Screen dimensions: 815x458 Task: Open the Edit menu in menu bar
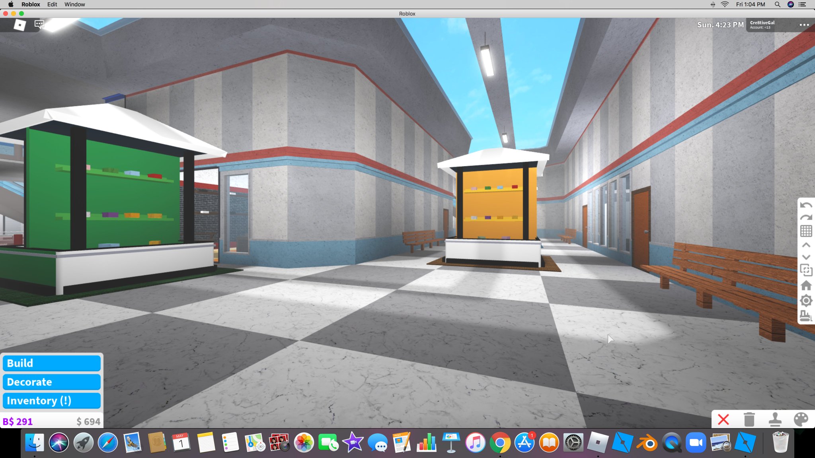tap(52, 4)
